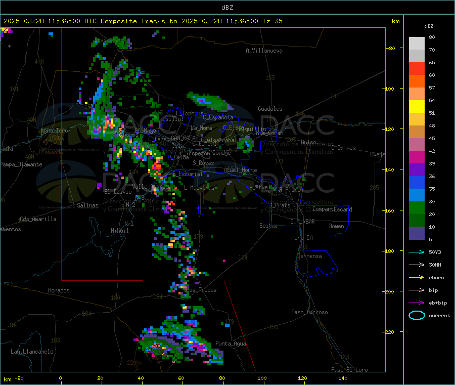Click the 'Carmensa' map label
The width and height of the screenshot is (455, 385).
tap(309, 256)
